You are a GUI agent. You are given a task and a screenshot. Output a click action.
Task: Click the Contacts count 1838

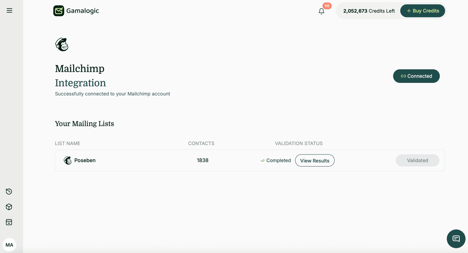point(202,160)
